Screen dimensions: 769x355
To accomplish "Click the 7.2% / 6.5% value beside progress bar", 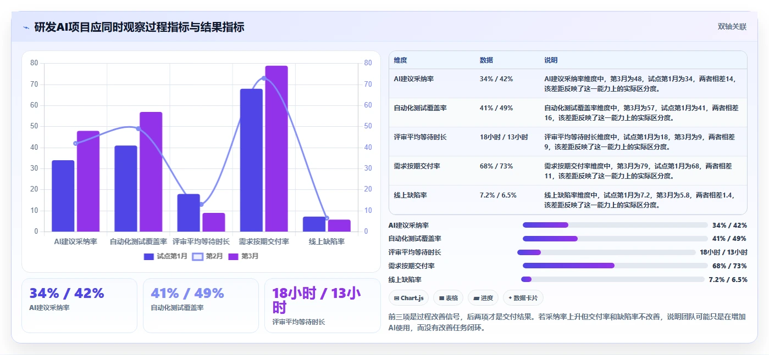I will point(728,280).
